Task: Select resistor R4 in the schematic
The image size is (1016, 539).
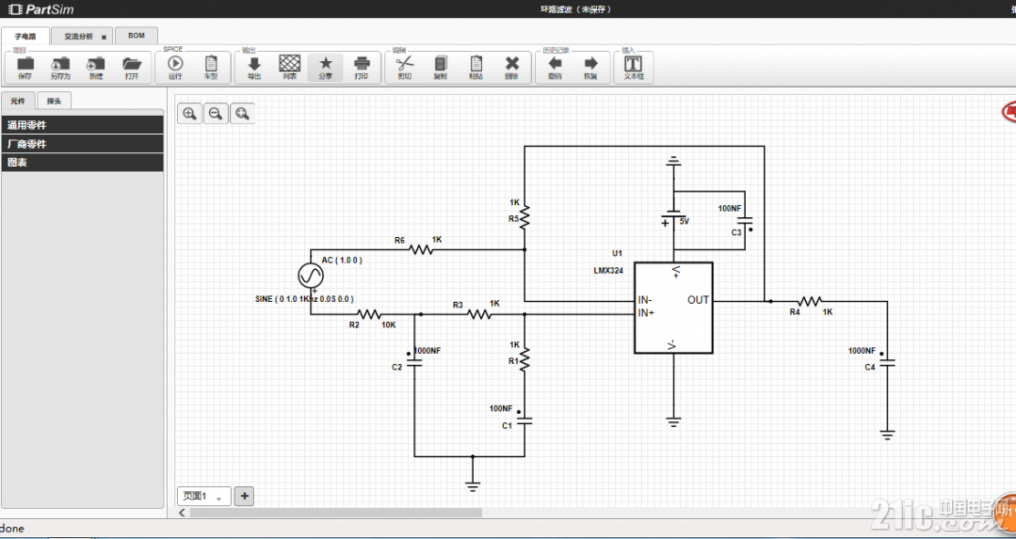Action: point(810,302)
